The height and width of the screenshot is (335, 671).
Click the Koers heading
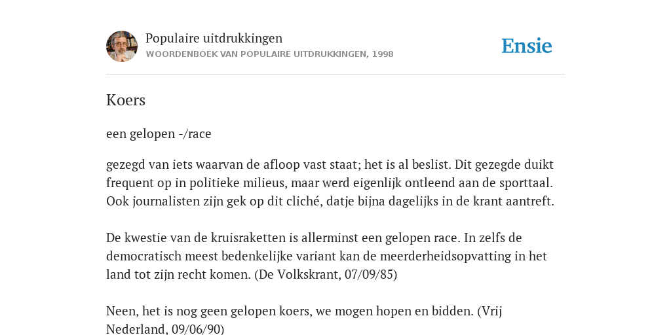pos(126,100)
